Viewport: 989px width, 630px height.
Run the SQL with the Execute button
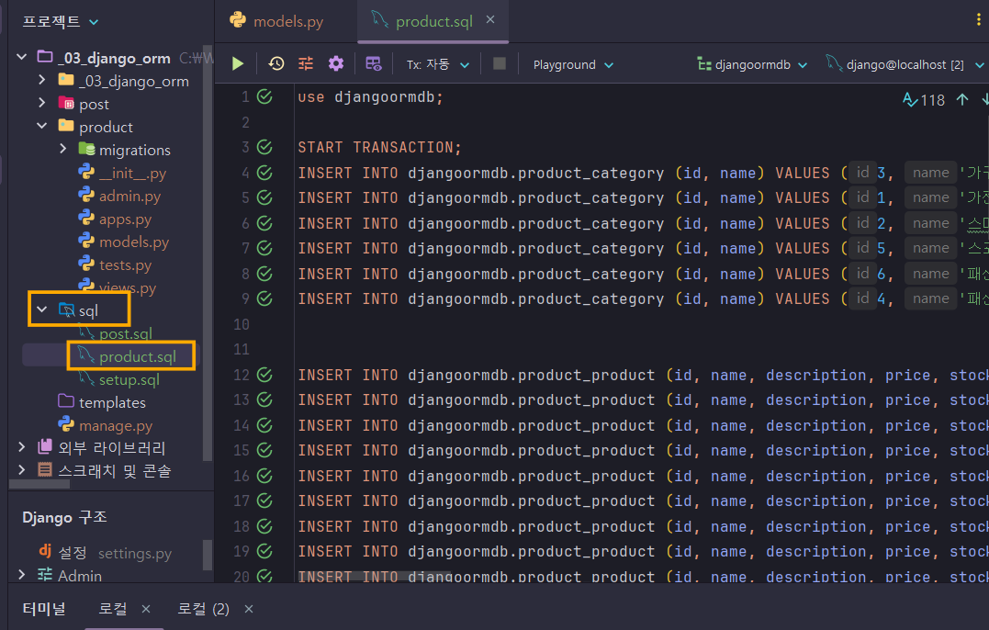[x=238, y=64]
